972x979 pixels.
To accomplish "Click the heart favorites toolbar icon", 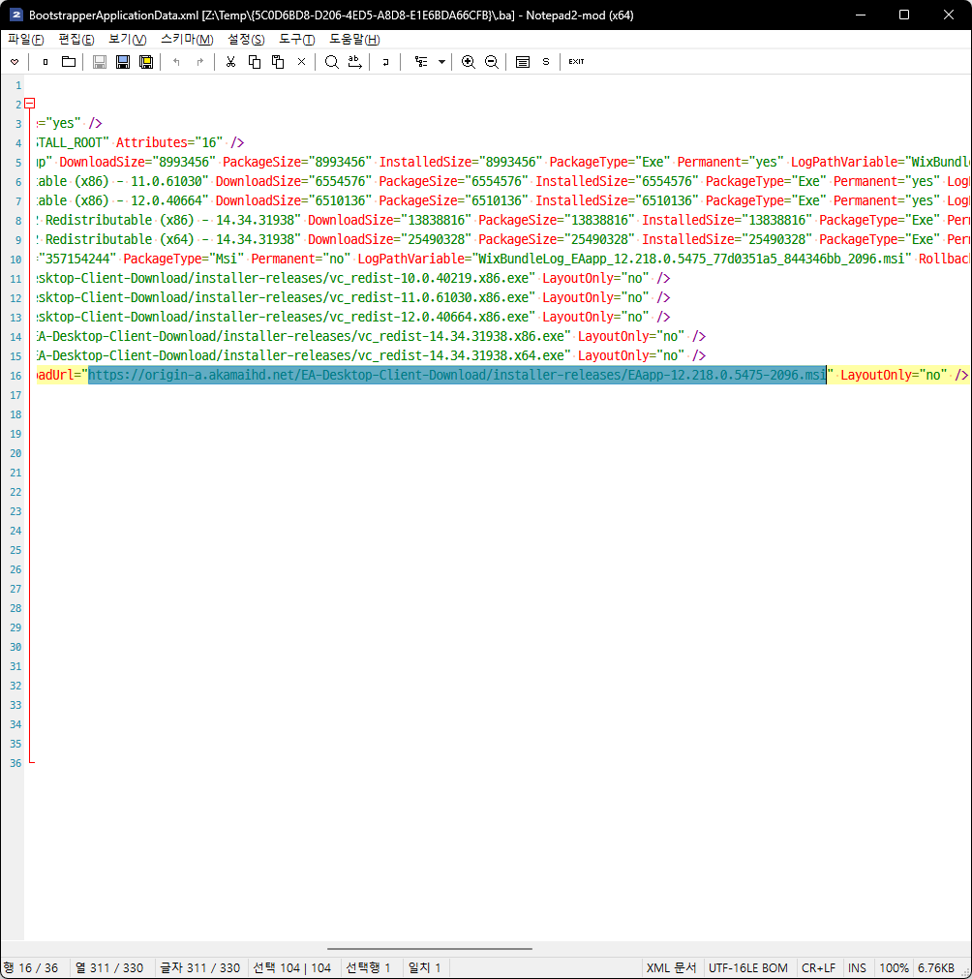I will coord(15,62).
